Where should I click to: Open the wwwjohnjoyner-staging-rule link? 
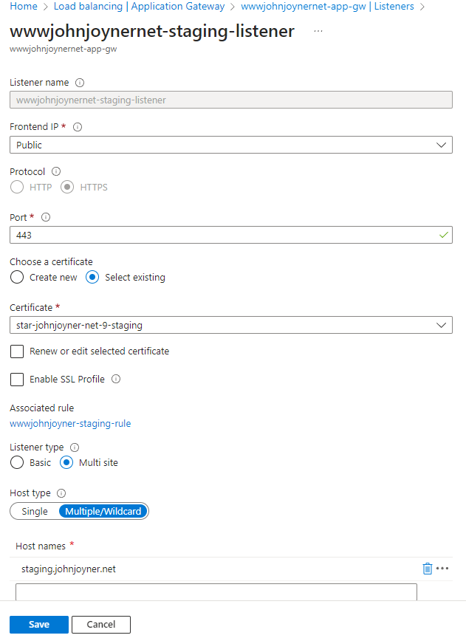tap(70, 424)
